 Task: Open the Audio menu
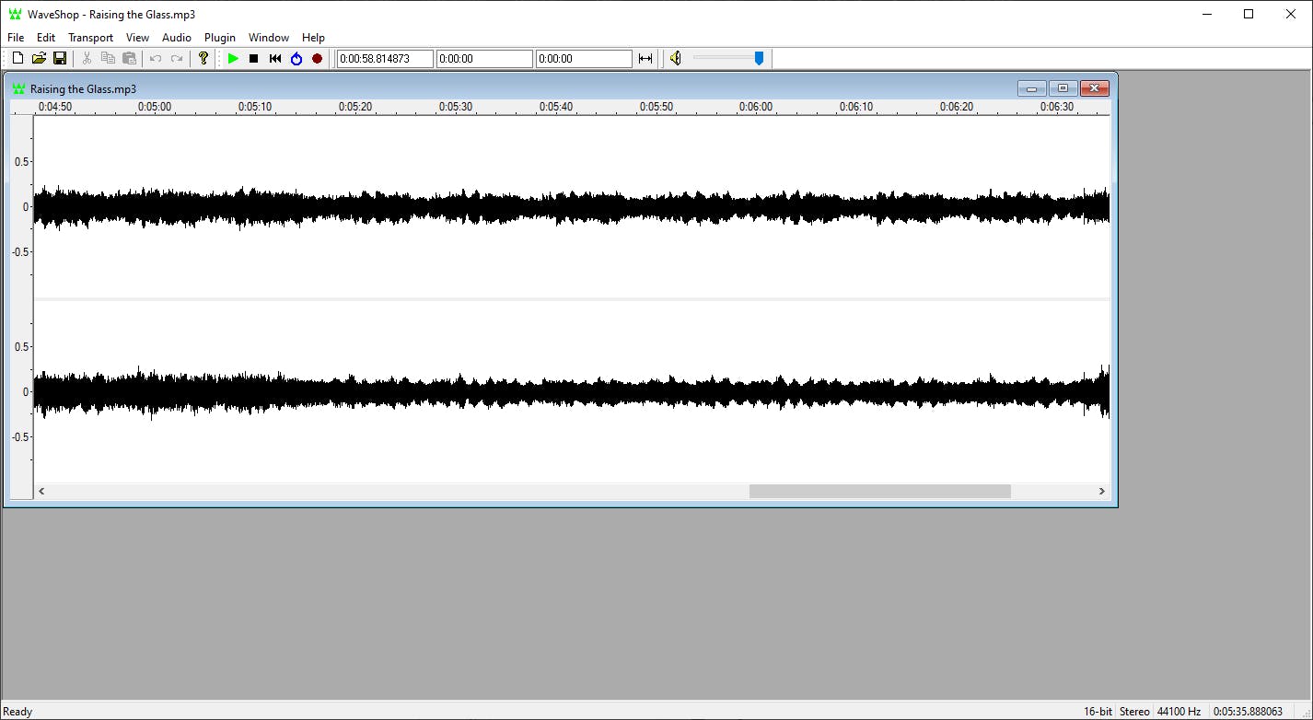[177, 38]
